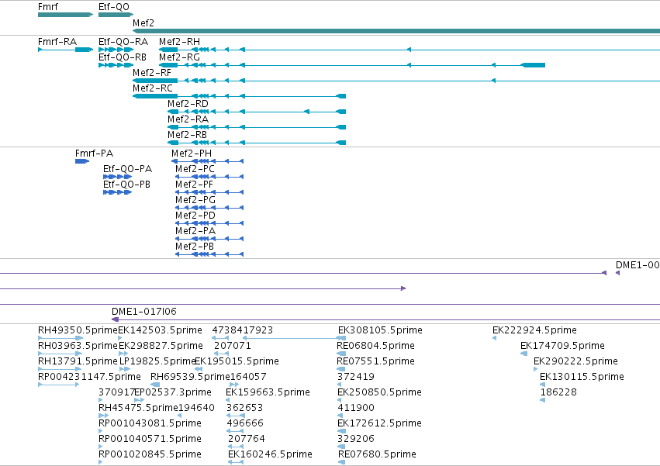Image resolution: width=660 pixels, height=466 pixels.
Task: Select the Etf-QO-PA protein label
Action: pos(127,169)
